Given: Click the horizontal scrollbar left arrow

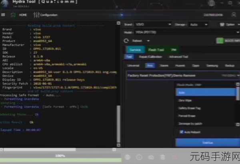Looking at the screenshot, I should [1, 150].
